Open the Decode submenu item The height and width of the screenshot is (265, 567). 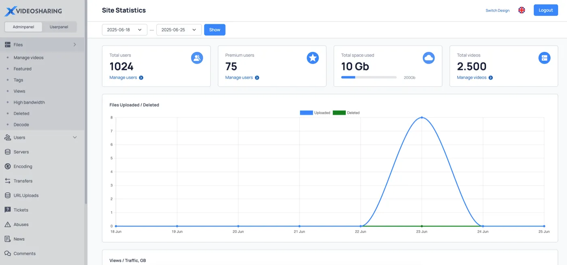(21, 125)
